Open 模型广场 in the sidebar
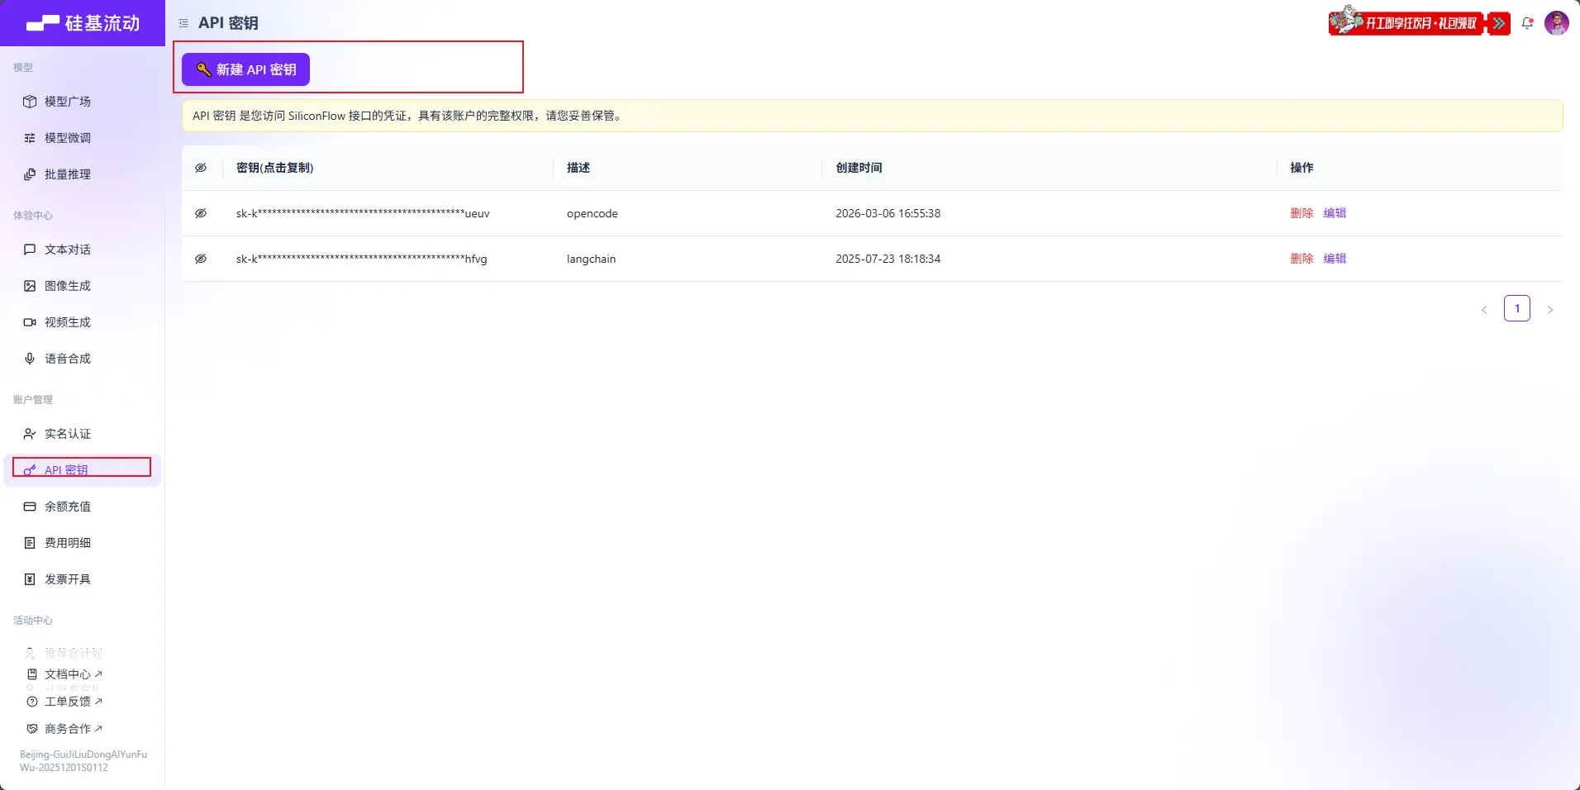This screenshot has width=1580, height=790. (83, 102)
